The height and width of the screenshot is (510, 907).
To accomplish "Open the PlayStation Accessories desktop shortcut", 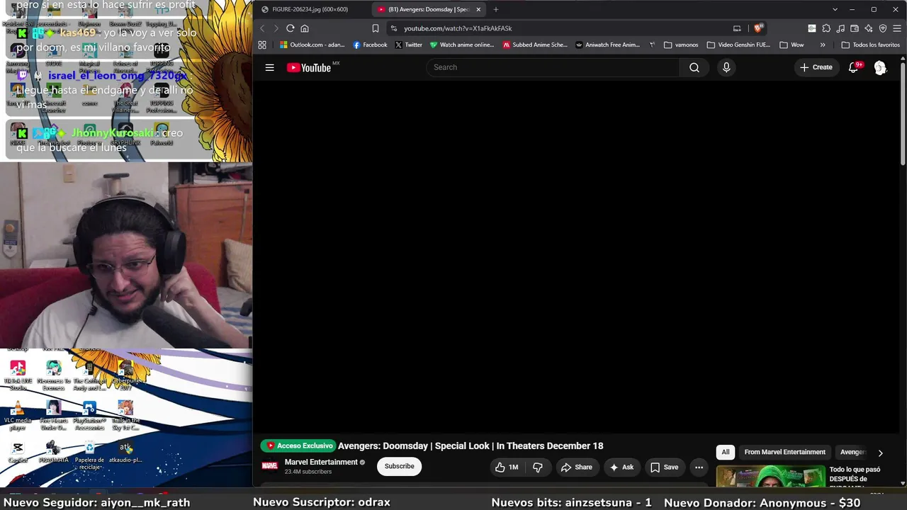I will coord(89,416).
